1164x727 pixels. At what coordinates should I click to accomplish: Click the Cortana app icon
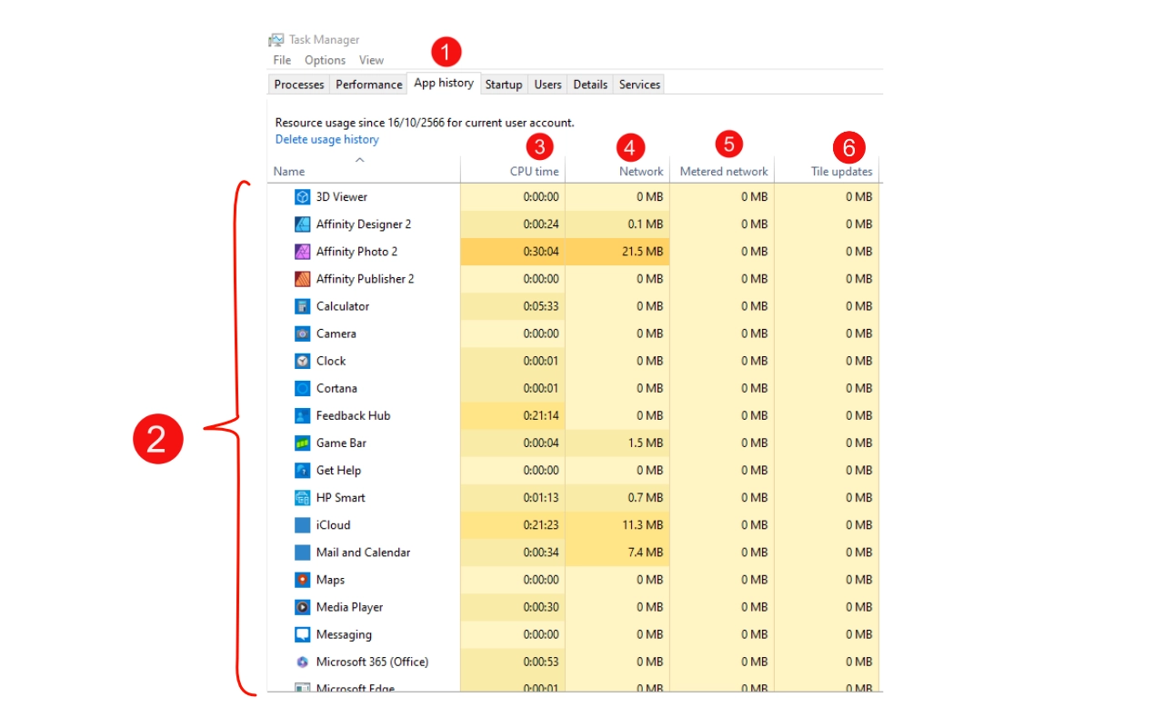click(x=303, y=388)
